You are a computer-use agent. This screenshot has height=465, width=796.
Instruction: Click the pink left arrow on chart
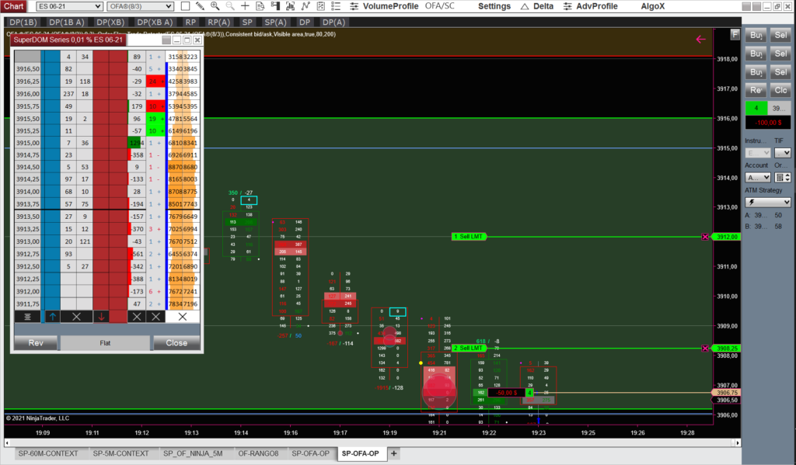point(700,39)
